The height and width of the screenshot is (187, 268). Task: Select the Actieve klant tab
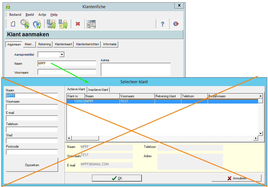pos(76,89)
